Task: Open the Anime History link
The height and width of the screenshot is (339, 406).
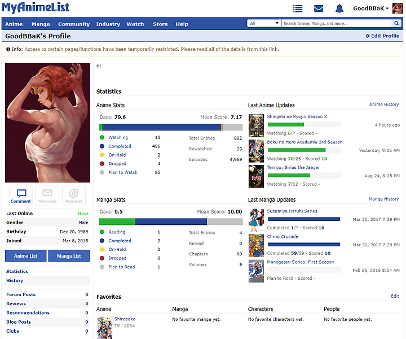Action: point(384,105)
